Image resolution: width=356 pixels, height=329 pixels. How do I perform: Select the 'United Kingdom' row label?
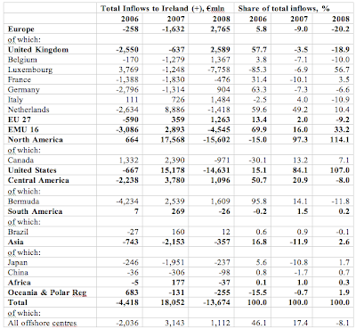[38, 49]
